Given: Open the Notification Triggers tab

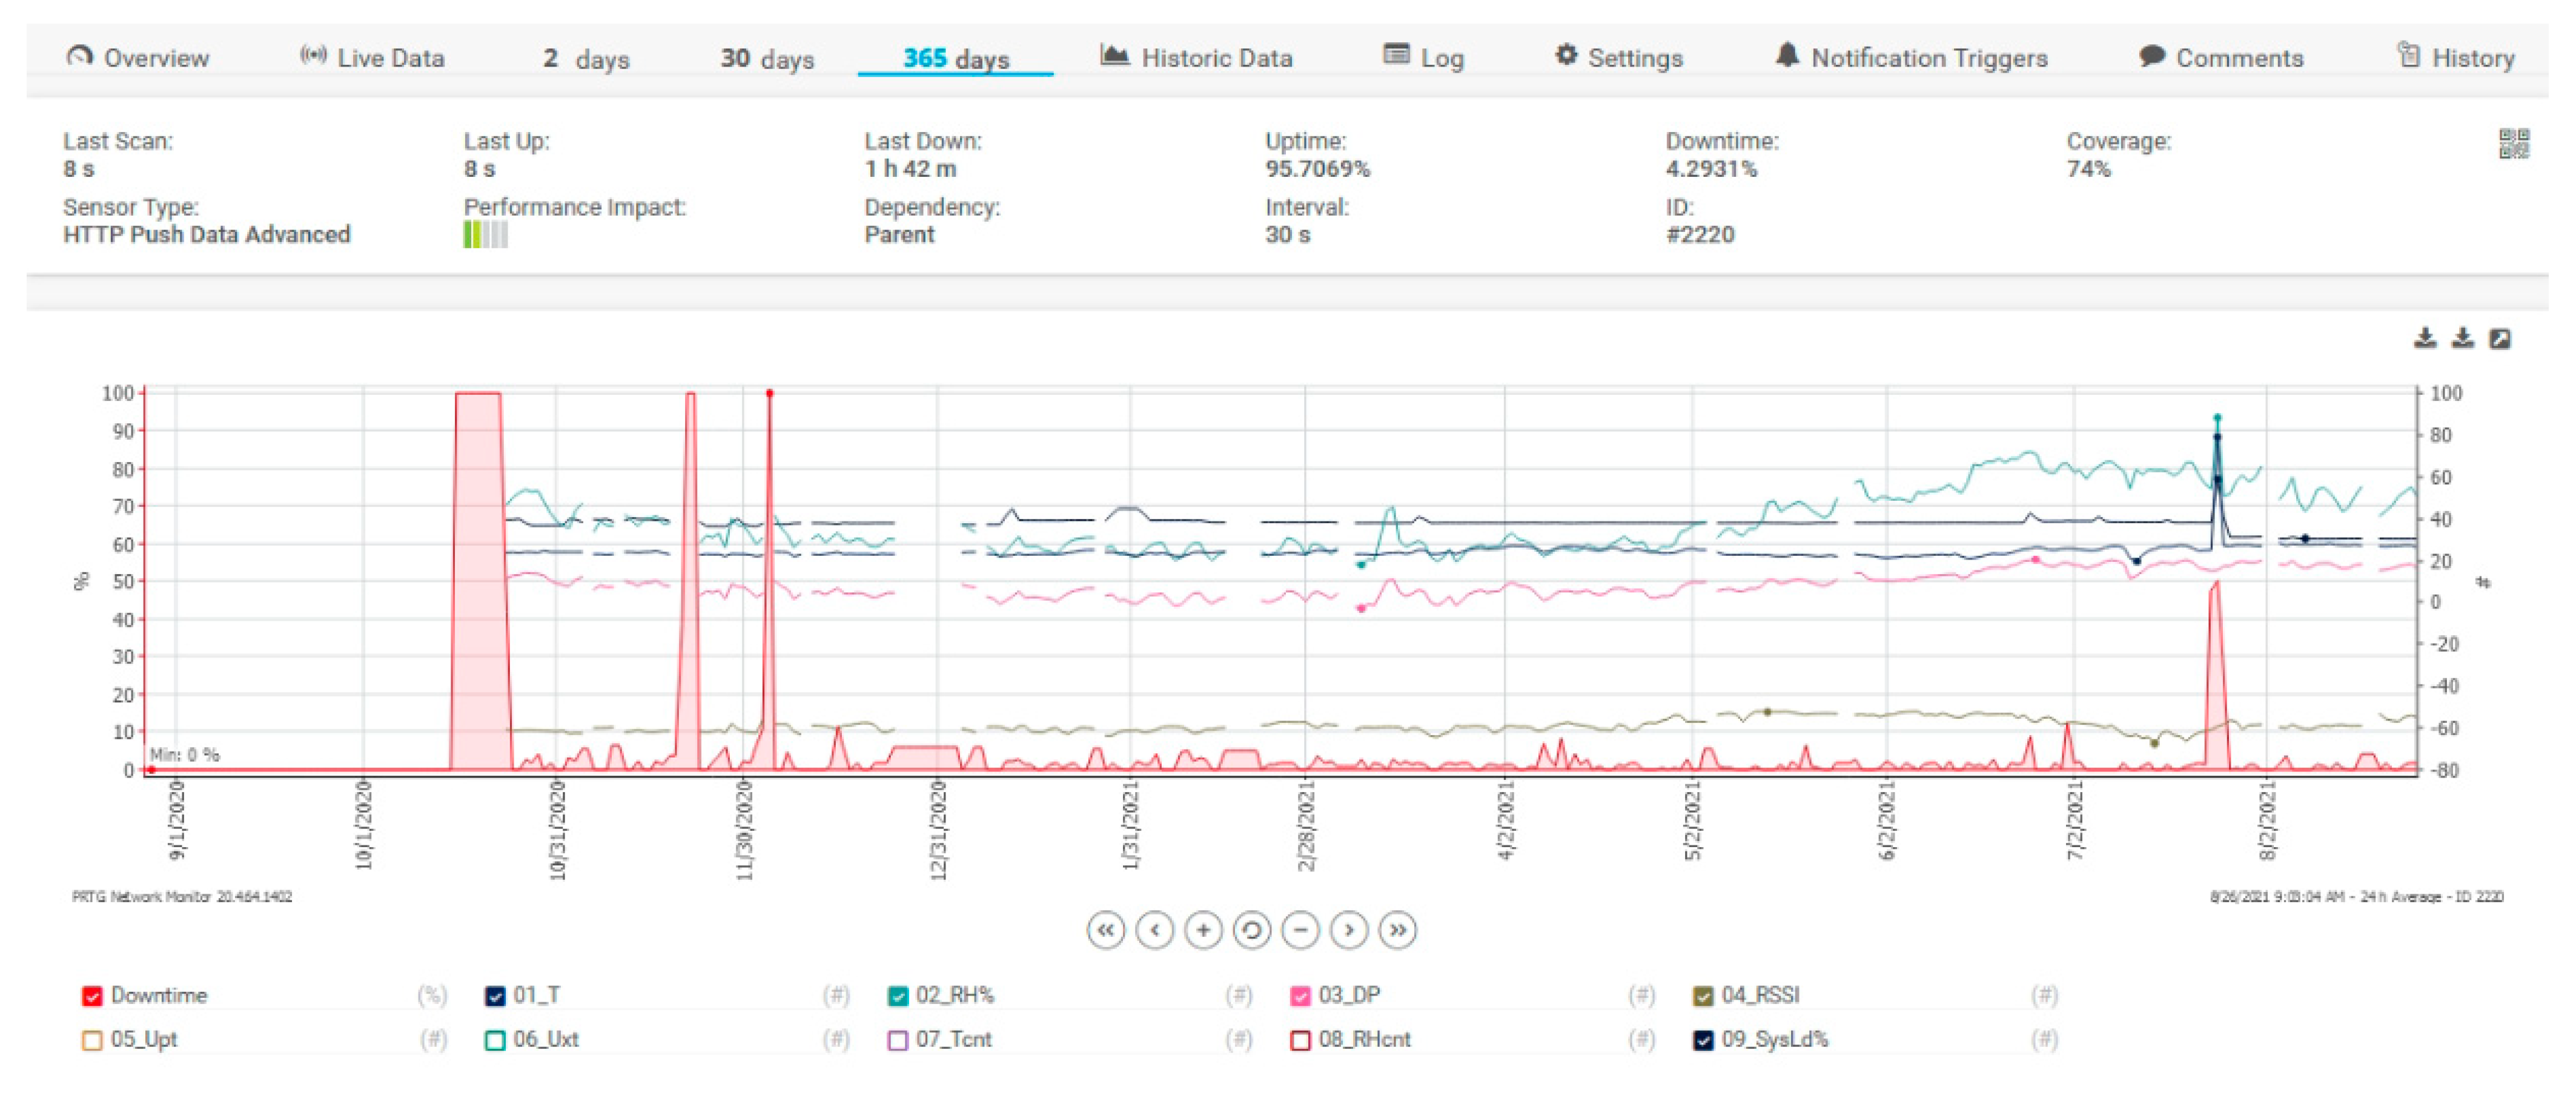Looking at the screenshot, I should 1911,58.
